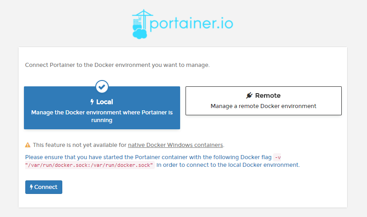Click the lightning bolt icon beside Local
367x217 pixels.
(92, 102)
